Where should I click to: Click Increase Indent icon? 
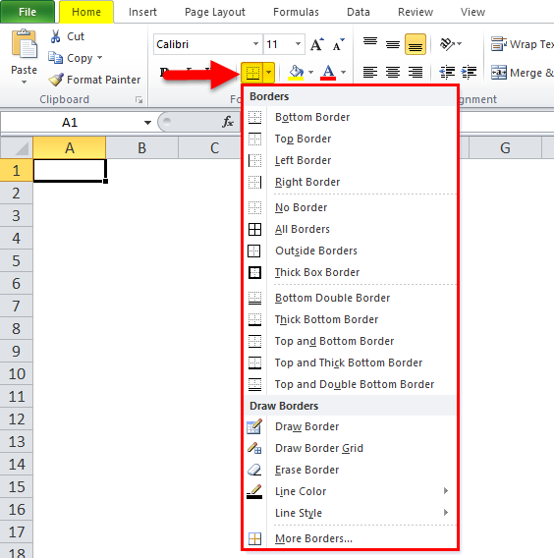pos(470,73)
